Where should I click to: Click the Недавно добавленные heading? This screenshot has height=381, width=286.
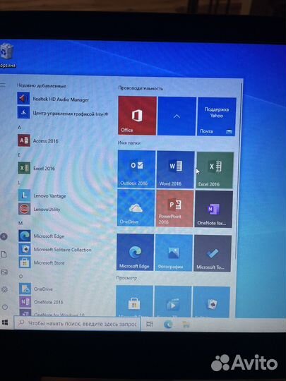(42, 85)
